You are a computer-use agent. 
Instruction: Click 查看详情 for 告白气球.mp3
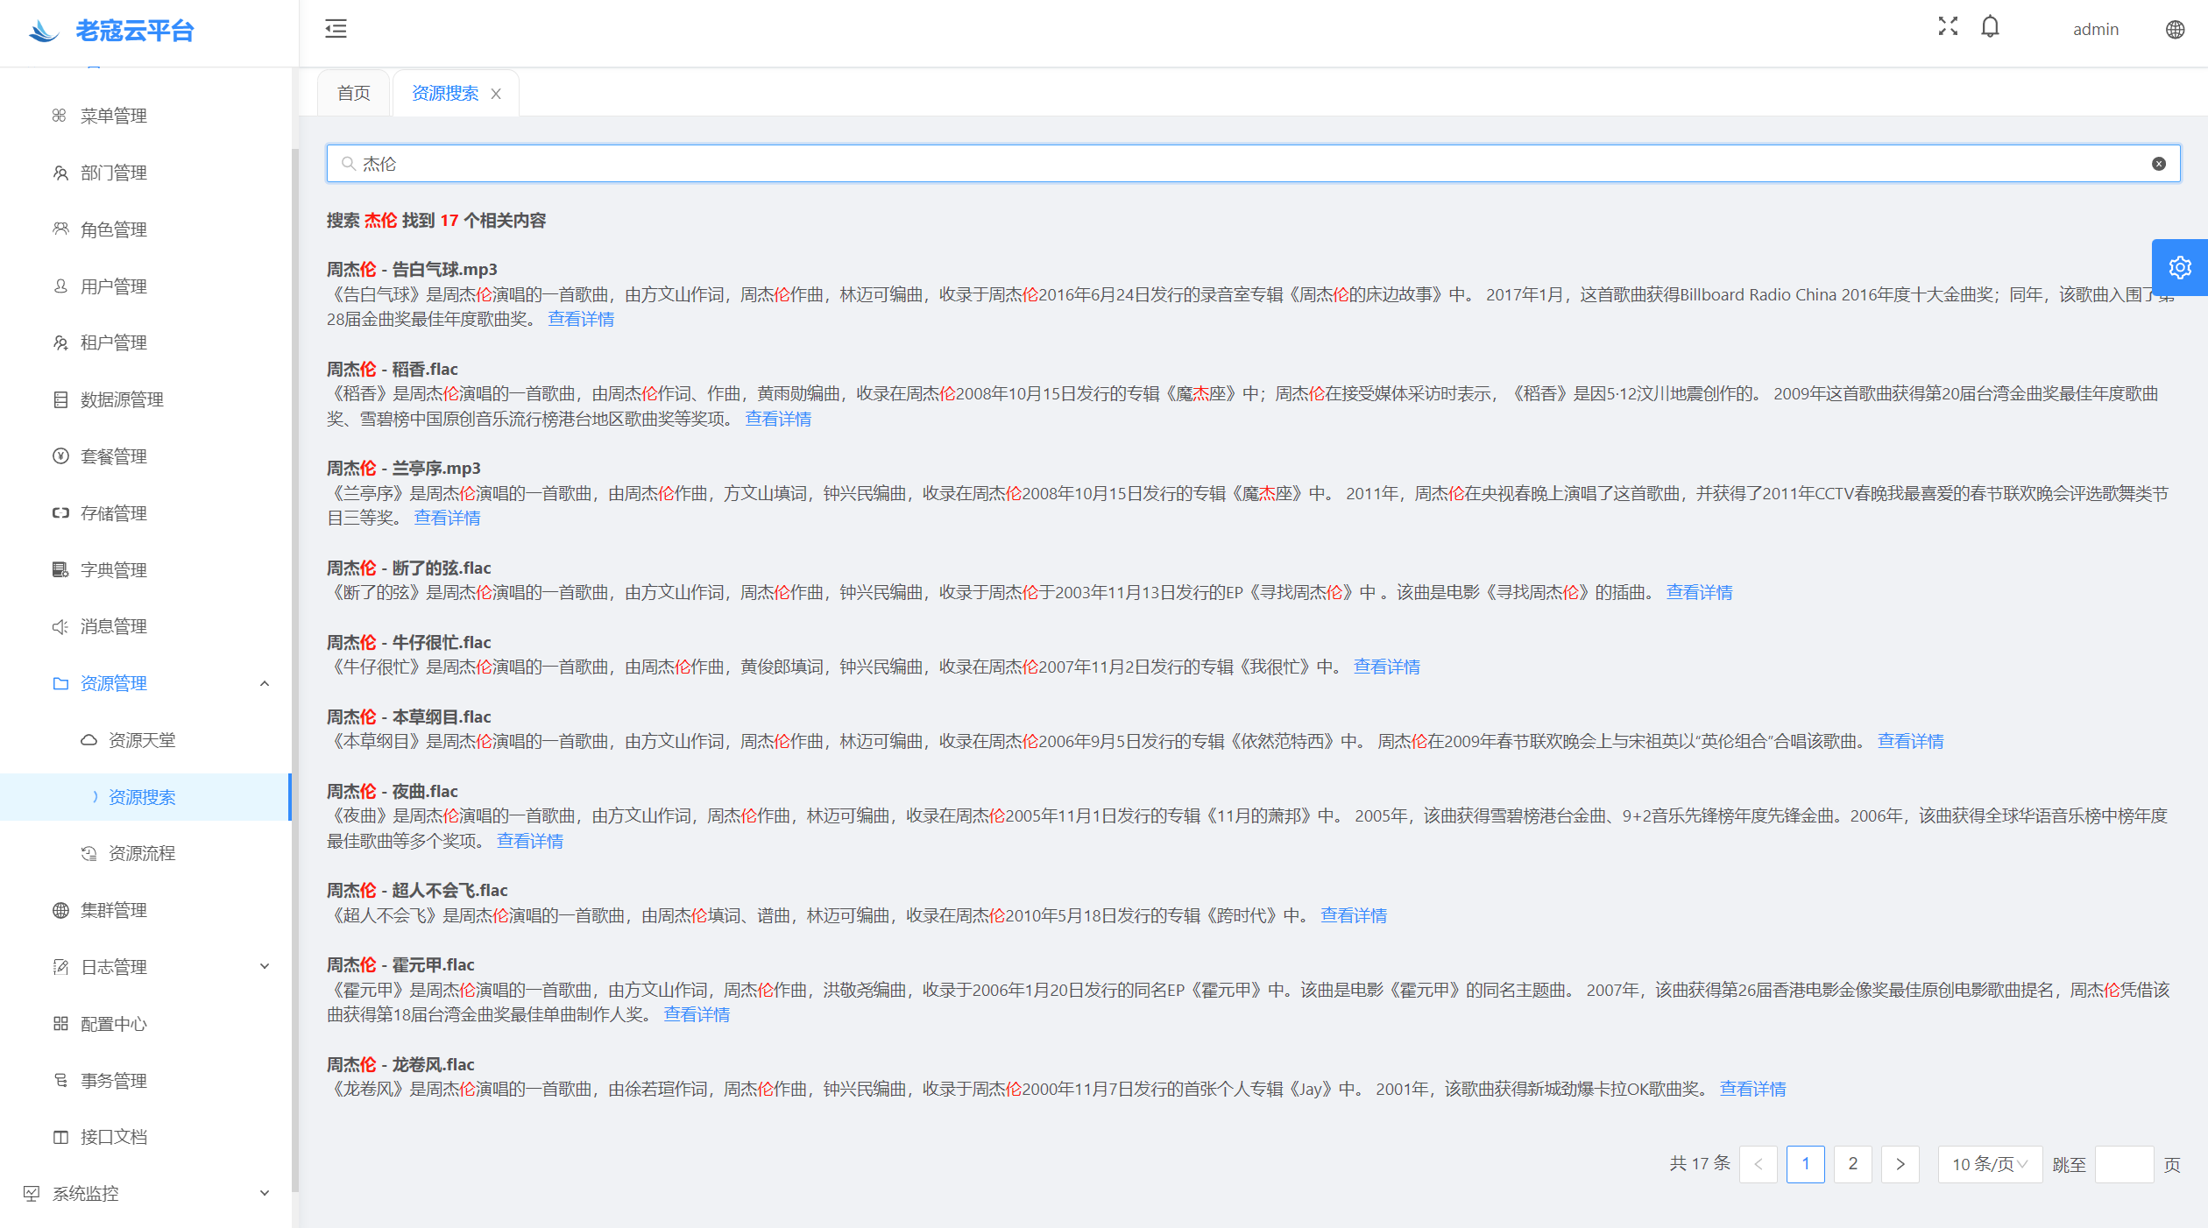(580, 319)
